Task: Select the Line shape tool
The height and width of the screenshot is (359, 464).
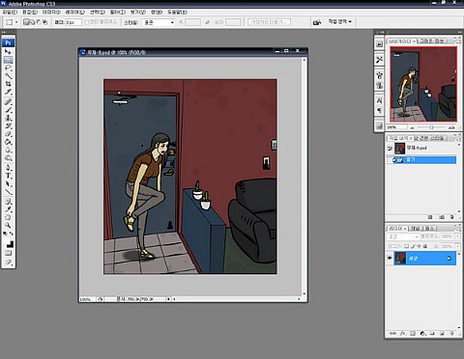Action: (x=8, y=192)
